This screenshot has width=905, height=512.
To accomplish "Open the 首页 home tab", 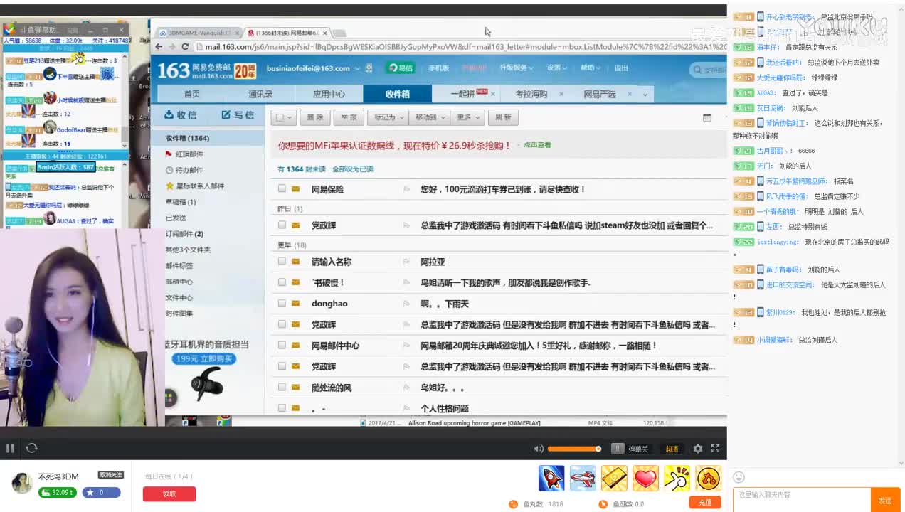I will [x=192, y=94].
